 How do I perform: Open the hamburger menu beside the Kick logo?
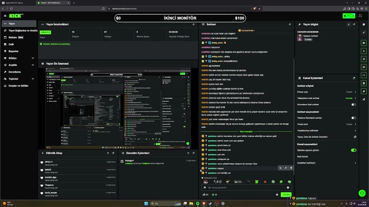5,16
